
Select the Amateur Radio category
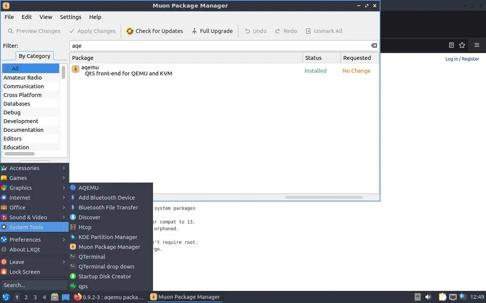point(31,78)
